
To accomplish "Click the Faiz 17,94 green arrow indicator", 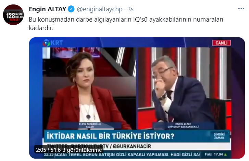I will pyautogui.click(x=215, y=154).
